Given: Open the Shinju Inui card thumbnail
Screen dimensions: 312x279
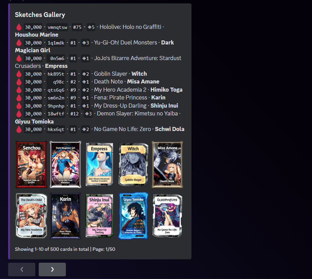Looking at the screenshot, I should click(99, 216).
